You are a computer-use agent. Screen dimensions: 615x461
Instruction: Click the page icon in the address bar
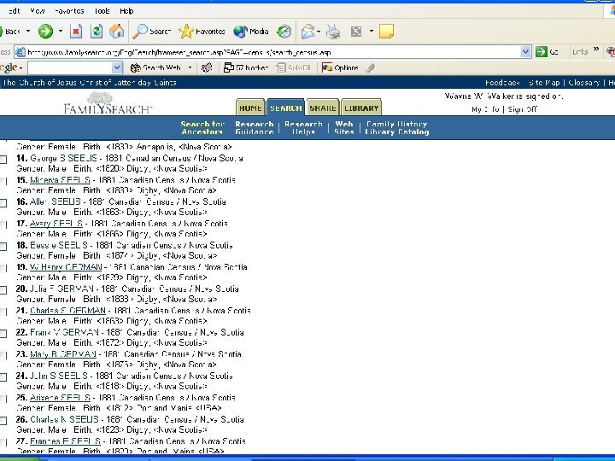20,52
